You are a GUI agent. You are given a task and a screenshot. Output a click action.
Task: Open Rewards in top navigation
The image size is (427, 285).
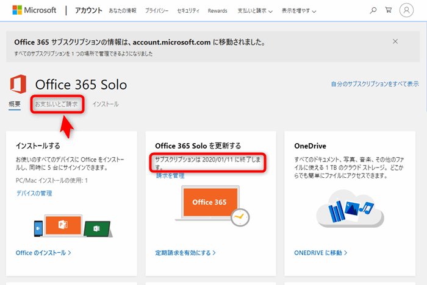pos(217,11)
